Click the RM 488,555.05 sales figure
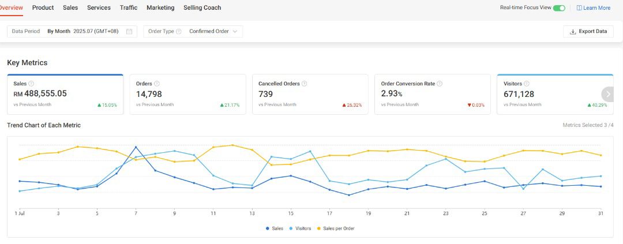623x244 pixels. coord(40,94)
